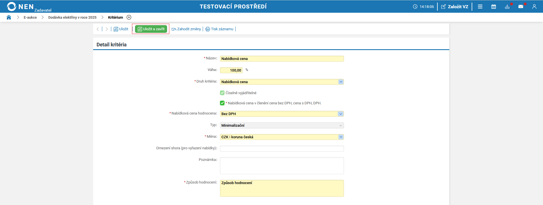The width and height of the screenshot is (543, 205).
Task: Click the Omezení shora input field
Action: point(282,148)
